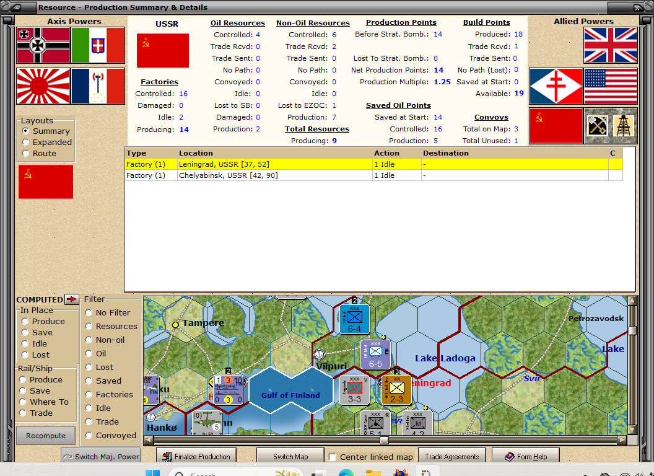Select the Italian flag under Axis Powers

coord(98,45)
